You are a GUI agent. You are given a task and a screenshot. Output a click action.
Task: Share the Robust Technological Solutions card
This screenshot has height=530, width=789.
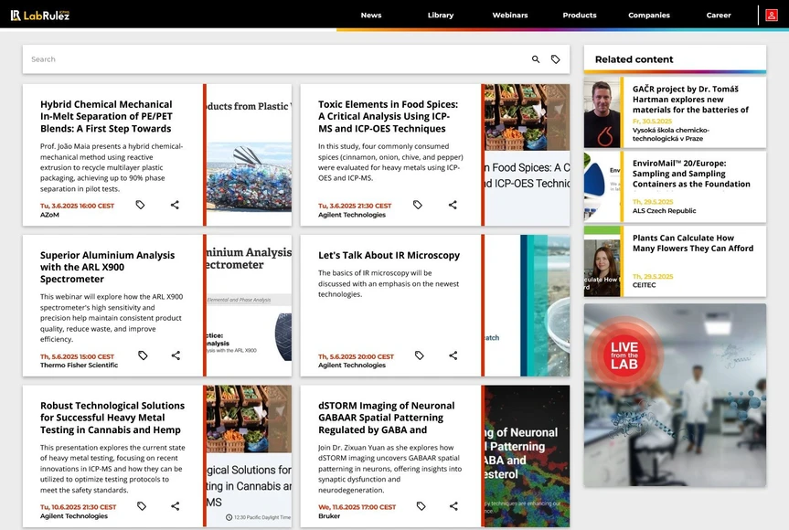[176, 506]
